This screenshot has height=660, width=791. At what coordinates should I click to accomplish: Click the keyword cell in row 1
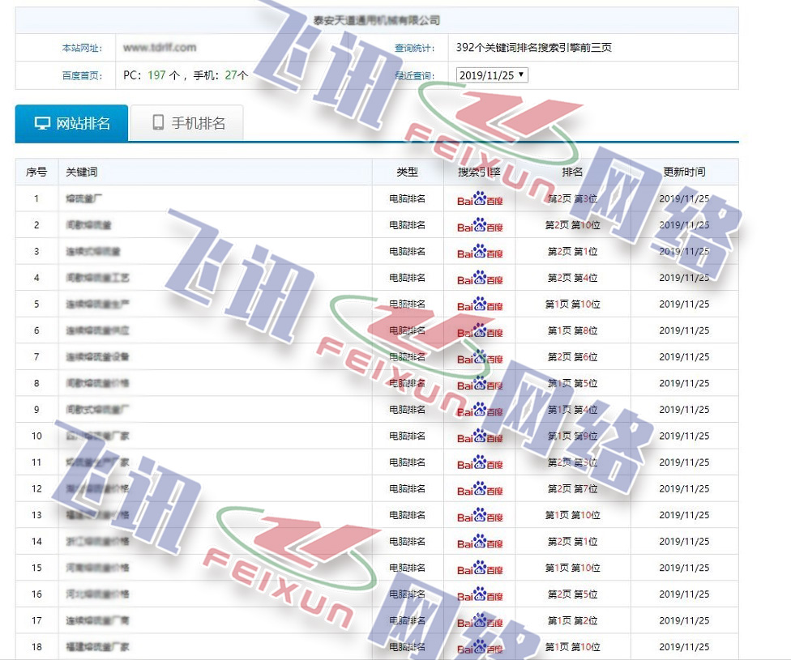click(x=216, y=198)
